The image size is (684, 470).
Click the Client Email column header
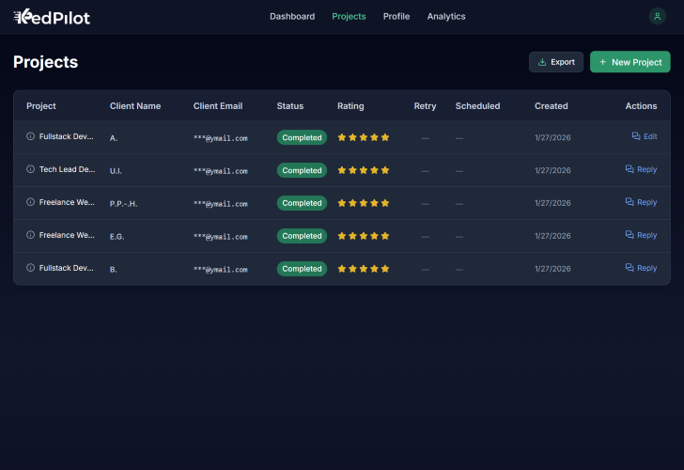pyautogui.click(x=218, y=106)
